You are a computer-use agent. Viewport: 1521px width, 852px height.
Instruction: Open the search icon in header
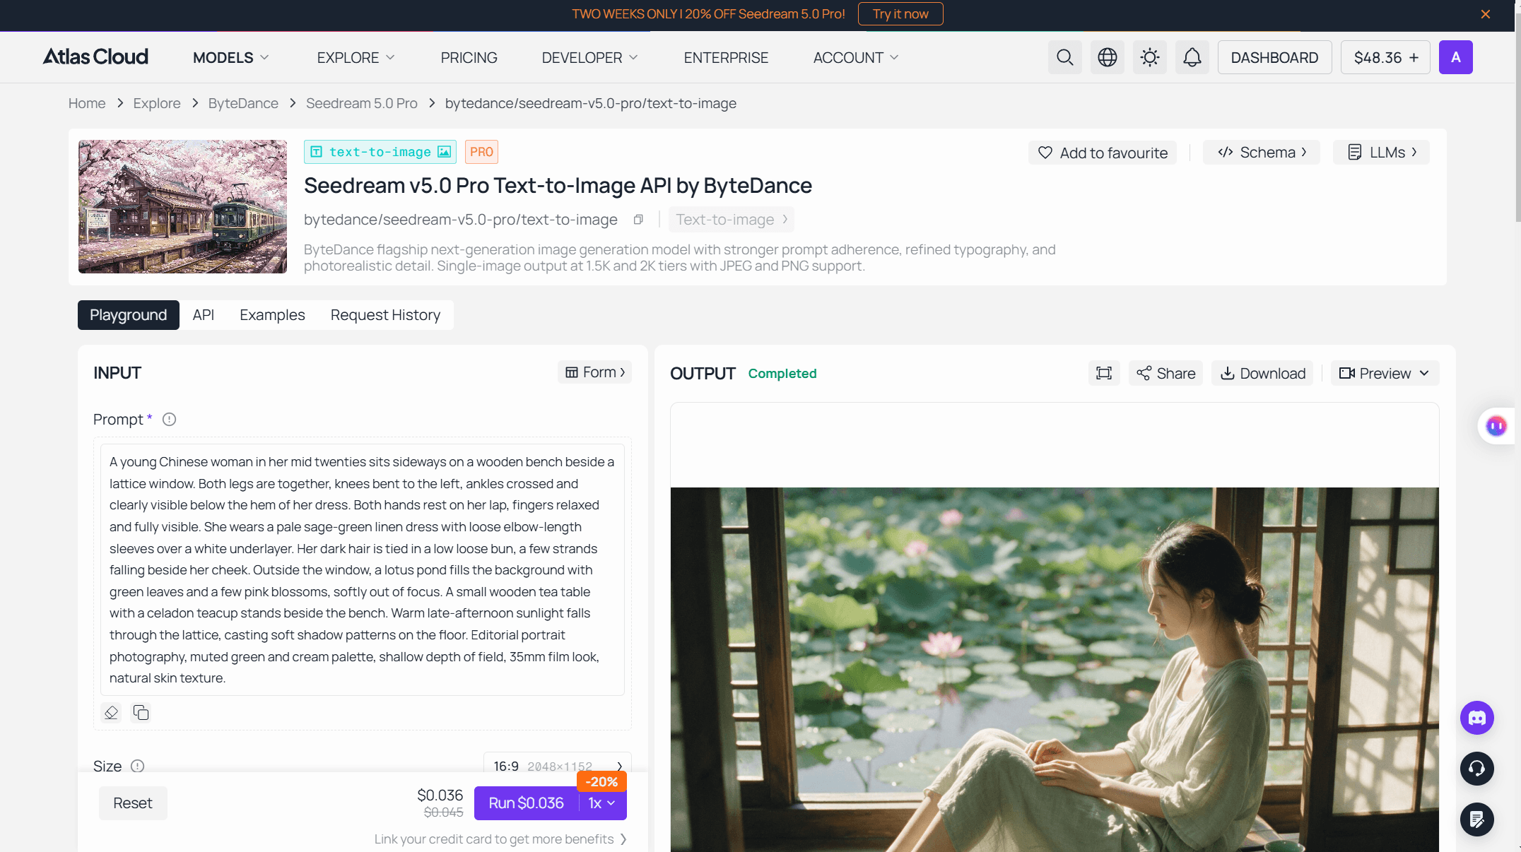(x=1064, y=57)
